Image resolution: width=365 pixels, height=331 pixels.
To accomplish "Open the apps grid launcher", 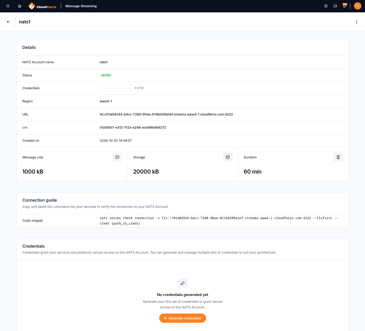I will click(8, 6).
